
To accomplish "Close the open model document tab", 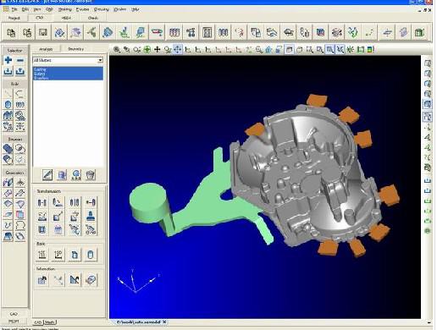I will pyautogui.click(x=164, y=322).
